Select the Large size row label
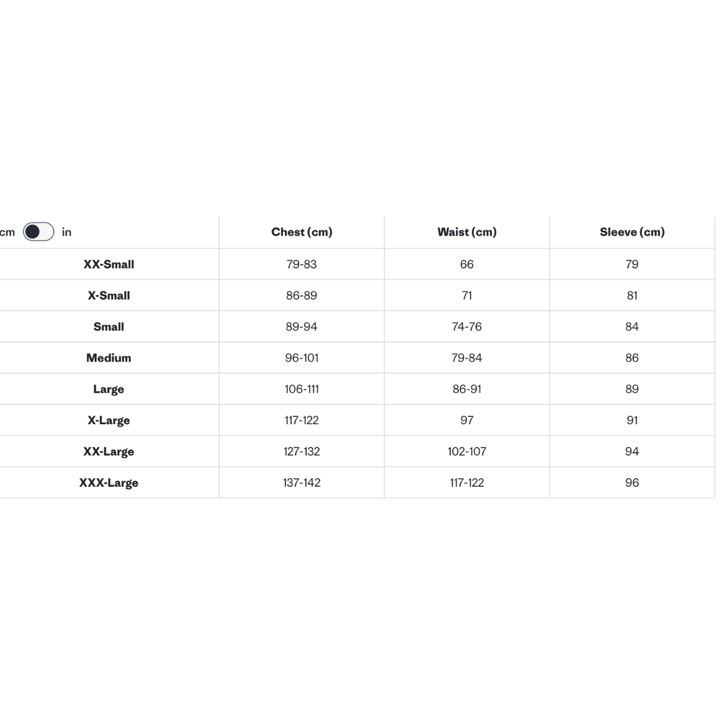The width and height of the screenshot is (721, 721). pos(109,389)
